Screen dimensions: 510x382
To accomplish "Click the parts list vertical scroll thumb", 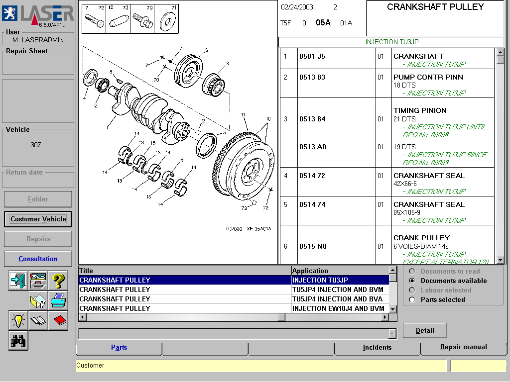I will [500, 60].
